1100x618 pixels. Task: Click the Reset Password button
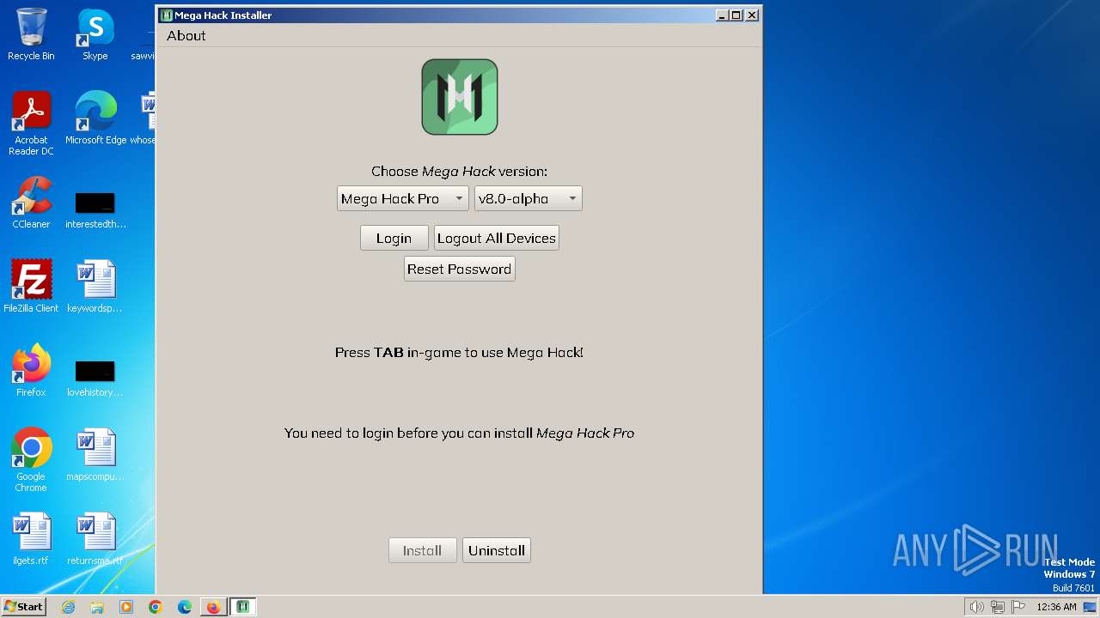[460, 269]
